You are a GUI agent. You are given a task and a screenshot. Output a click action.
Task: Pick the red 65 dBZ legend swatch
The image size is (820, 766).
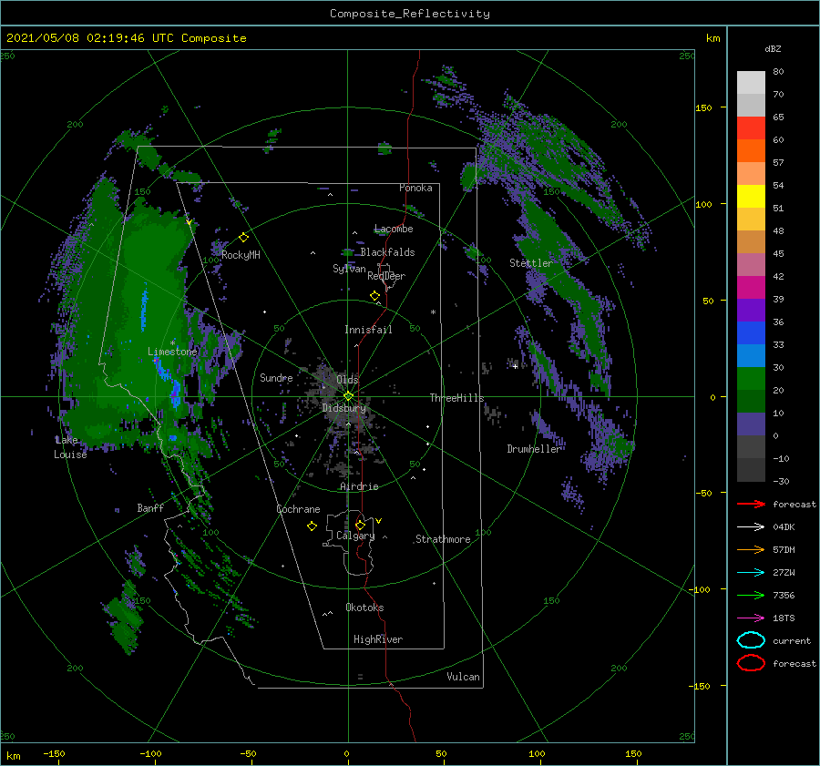pyautogui.click(x=751, y=128)
